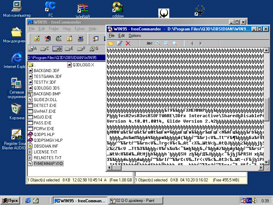273x205 pixels.
Task: Select file PCIRW.EXE
Action: coord(41,129)
